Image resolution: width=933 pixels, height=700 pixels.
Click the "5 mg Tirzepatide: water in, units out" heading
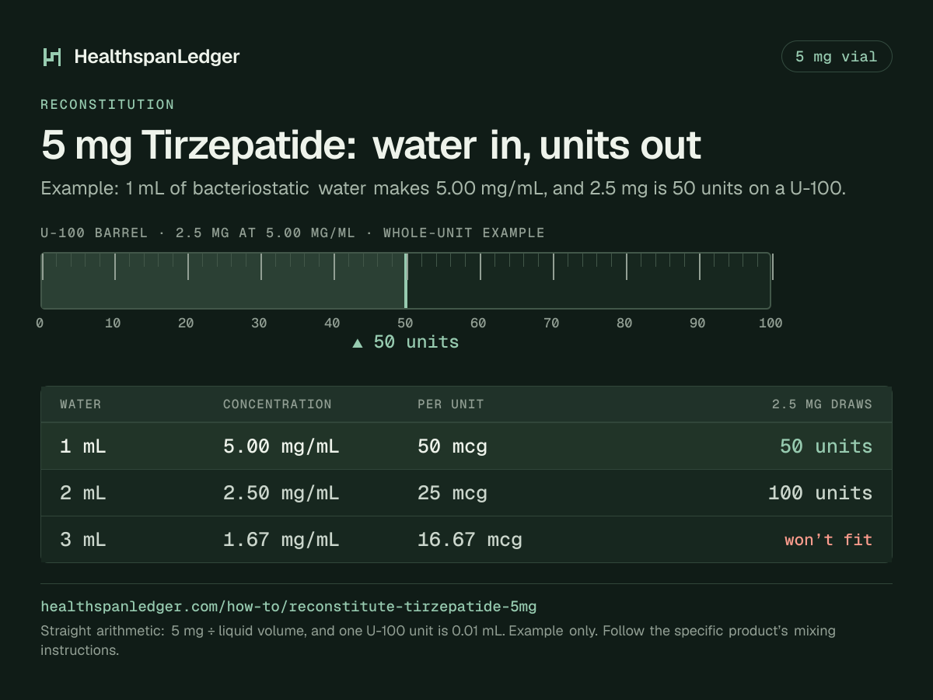371,145
